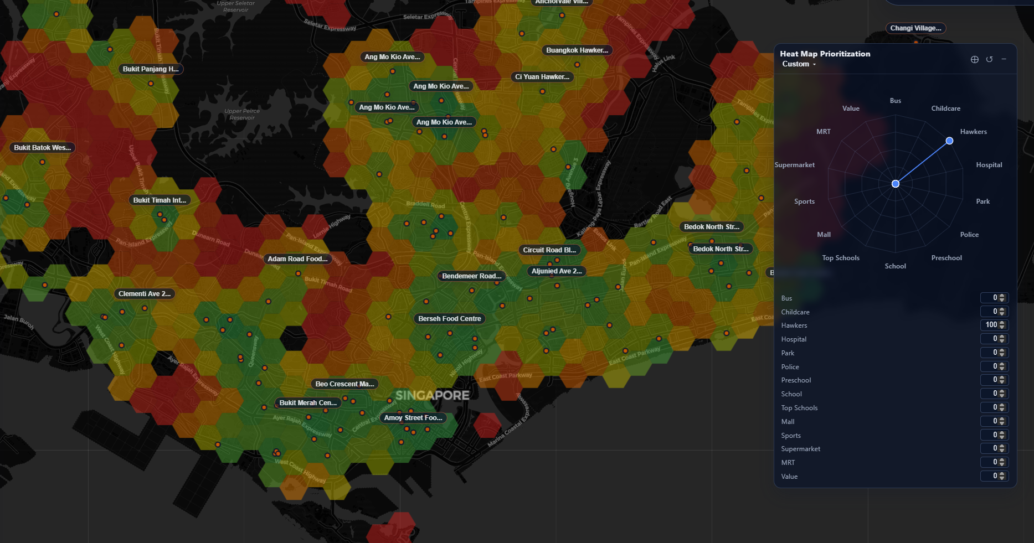Select the Clementi Ave 2 map label
Image resolution: width=1034 pixels, height=543 pixels.
[144, 294]
